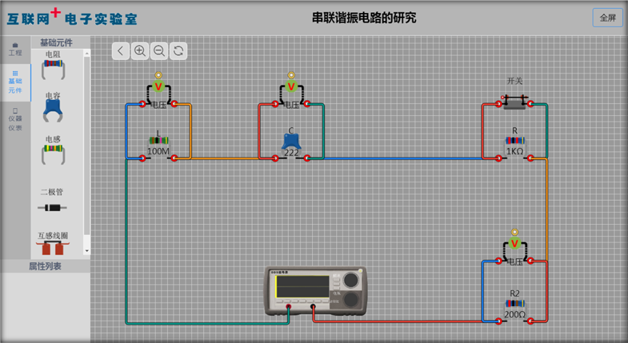Screen dimensions: 628x343
Task: Zoom in on the circuit canvas
Action: [140, 50]
